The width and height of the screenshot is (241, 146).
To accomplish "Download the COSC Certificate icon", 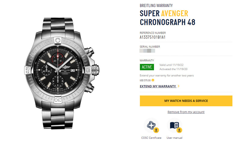I will 152,126.
